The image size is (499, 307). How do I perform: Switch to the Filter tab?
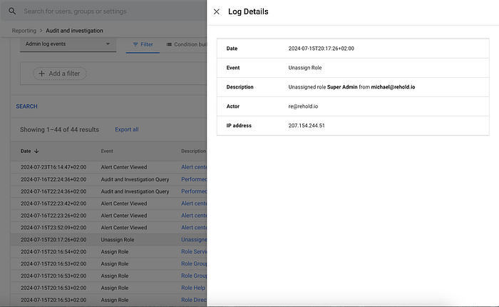click(x=143, y=44)
